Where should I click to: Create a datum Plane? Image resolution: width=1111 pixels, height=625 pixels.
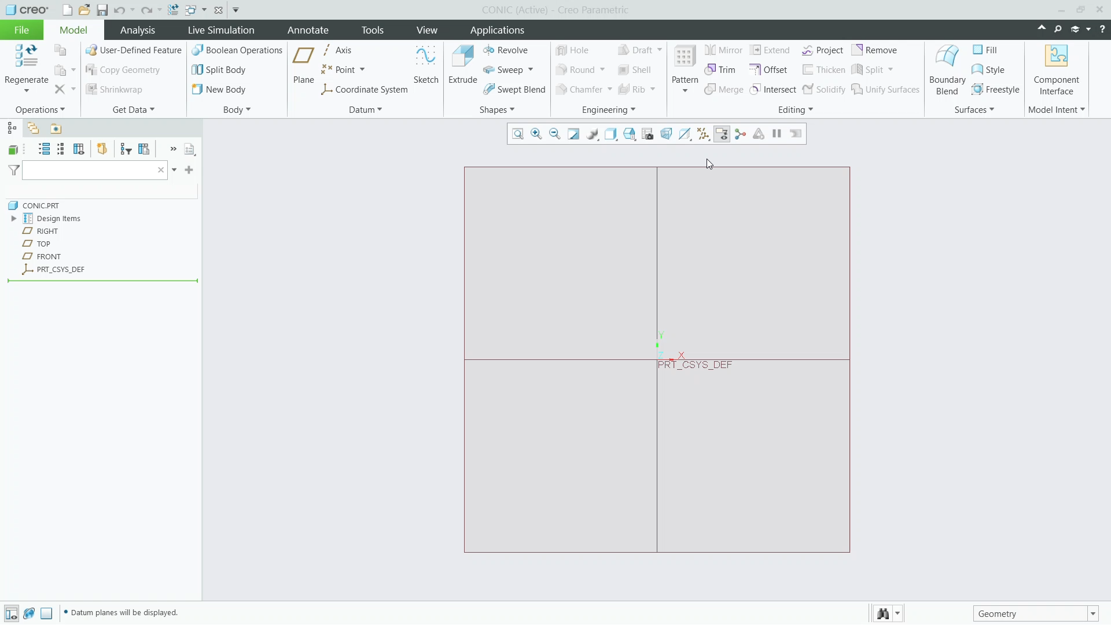coord(303,64)
